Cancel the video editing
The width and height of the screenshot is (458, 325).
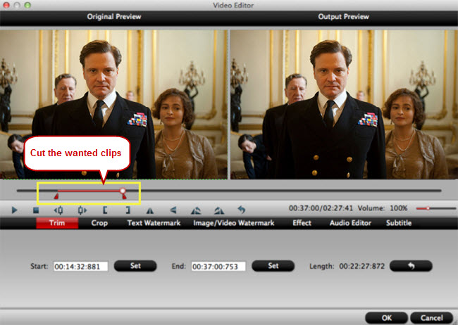tap(432, 318)
